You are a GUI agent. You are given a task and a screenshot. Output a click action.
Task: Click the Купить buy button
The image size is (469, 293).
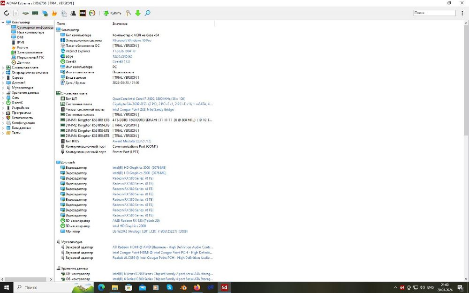point(113,13)
